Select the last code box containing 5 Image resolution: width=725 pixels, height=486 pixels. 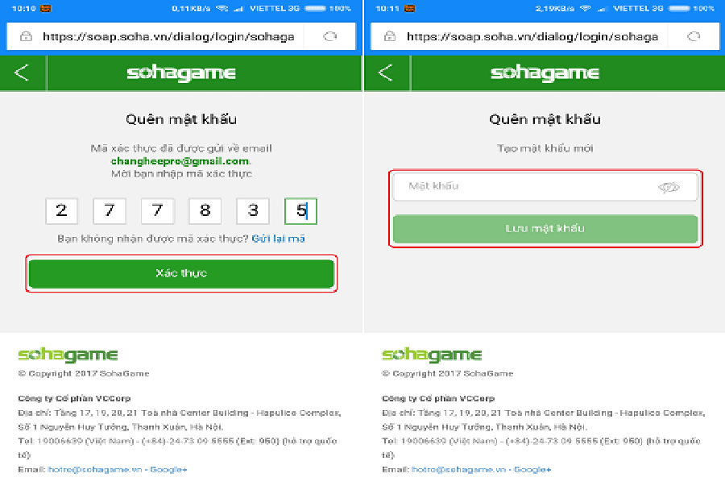click(x=301, y=211)
